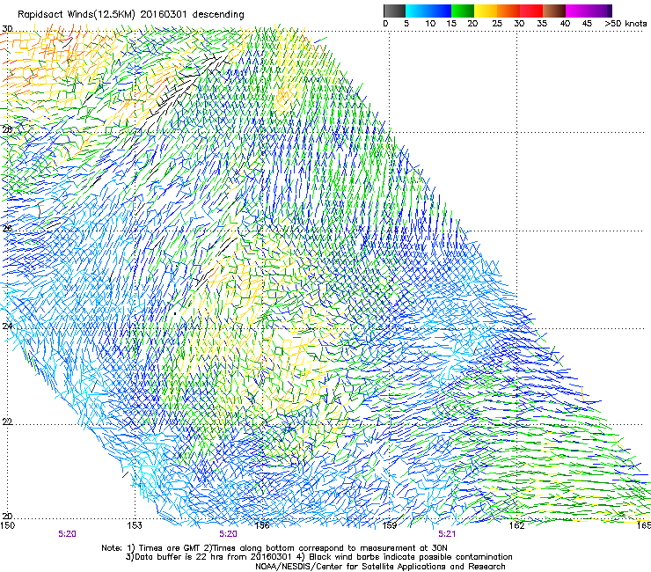
Task: Click the '40' legend tick label
Action: coord(565,24)
